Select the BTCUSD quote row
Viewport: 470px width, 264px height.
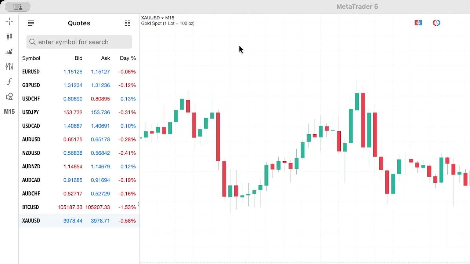pos(79,207)
